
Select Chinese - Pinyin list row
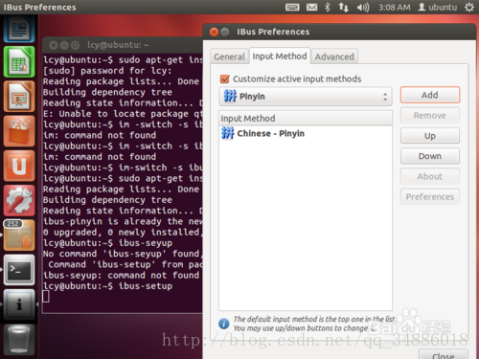click(x=306, y=133)
